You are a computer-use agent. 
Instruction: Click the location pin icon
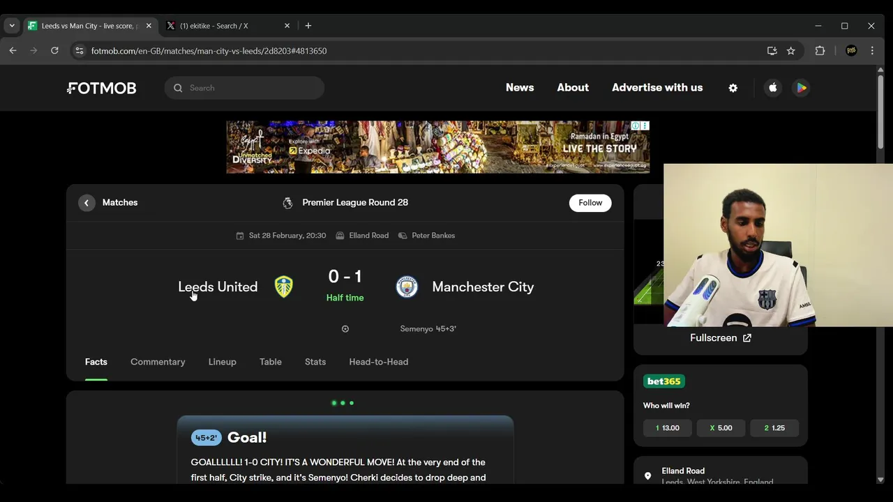click(x=647, y=476)
